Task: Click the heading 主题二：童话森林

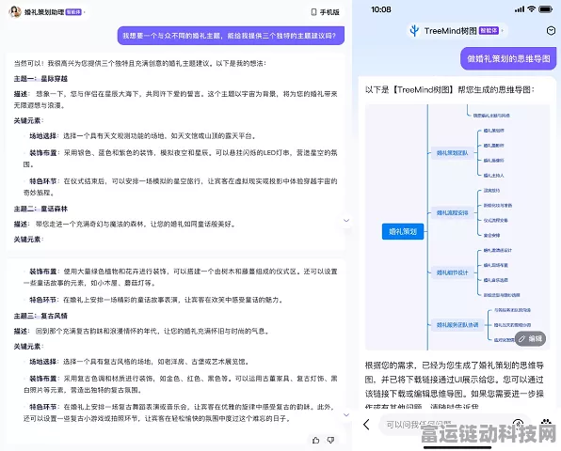Action: (40, 209)
